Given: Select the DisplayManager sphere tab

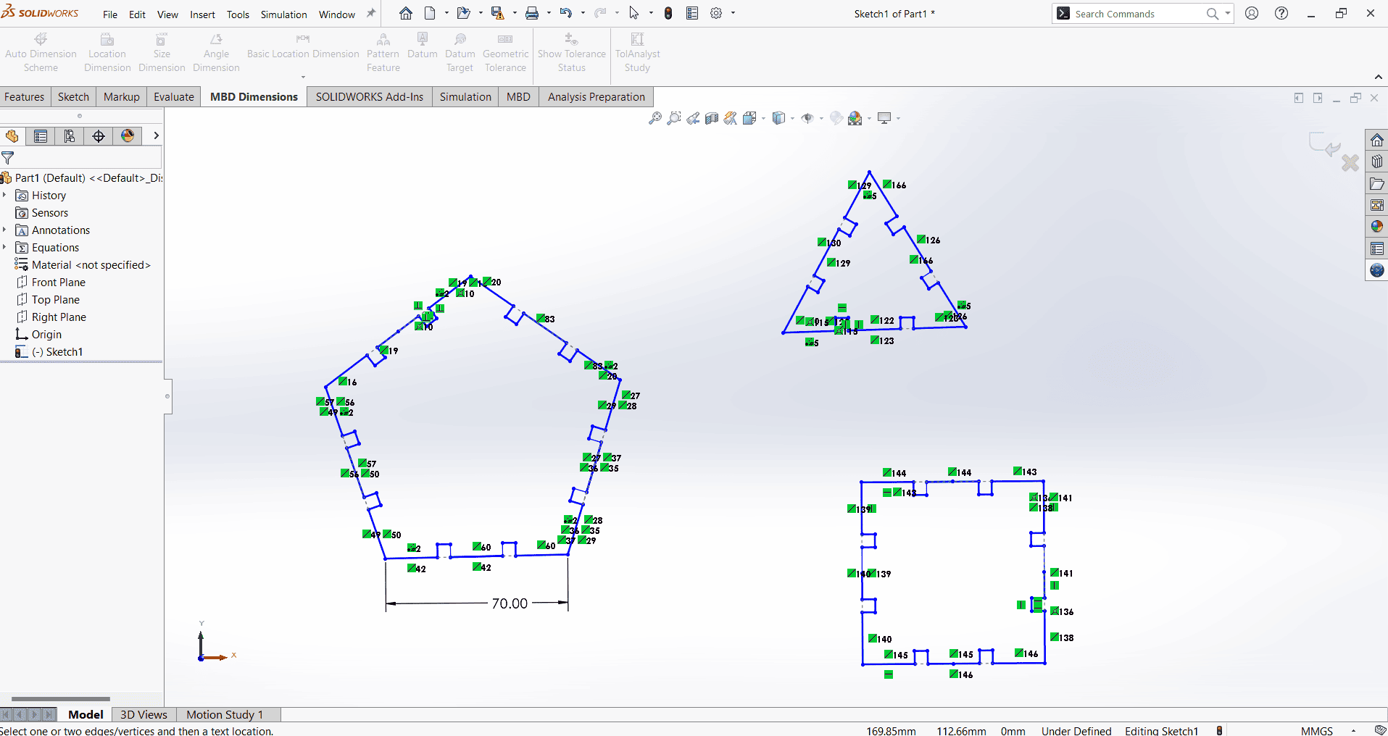Looking at the screenshot, I should (x=128, y=136).
